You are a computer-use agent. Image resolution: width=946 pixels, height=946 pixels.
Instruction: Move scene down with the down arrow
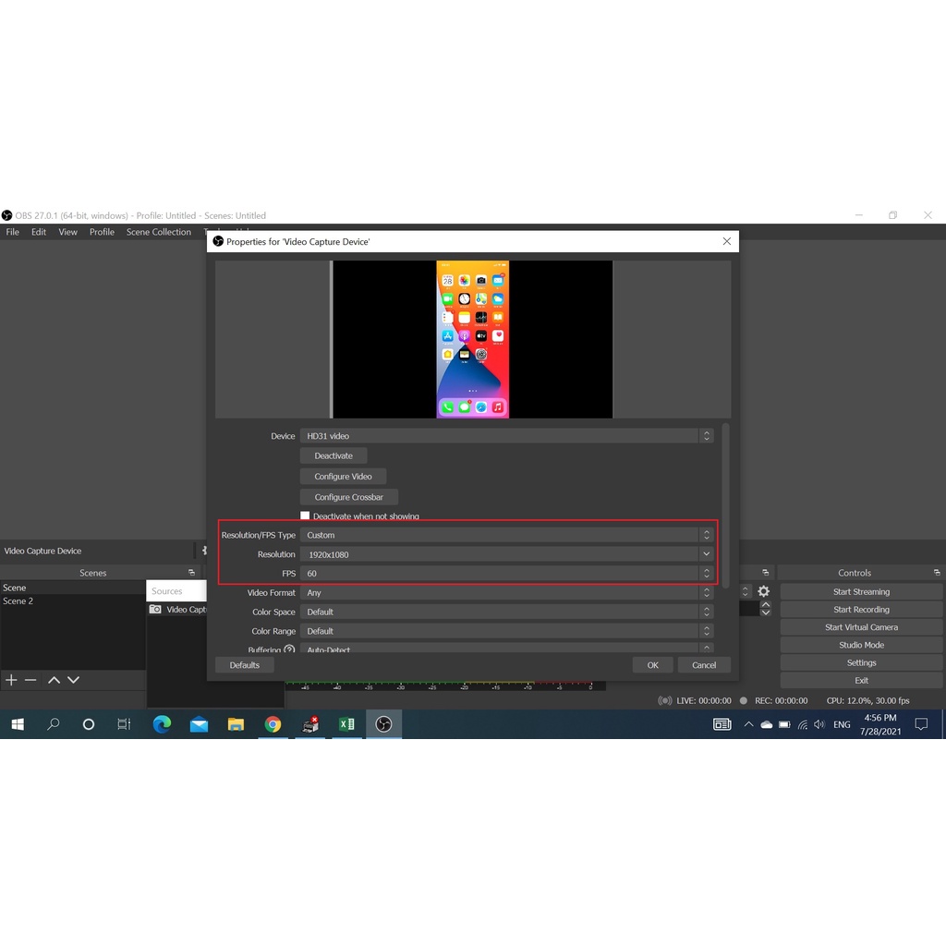(x=74, y=680)
